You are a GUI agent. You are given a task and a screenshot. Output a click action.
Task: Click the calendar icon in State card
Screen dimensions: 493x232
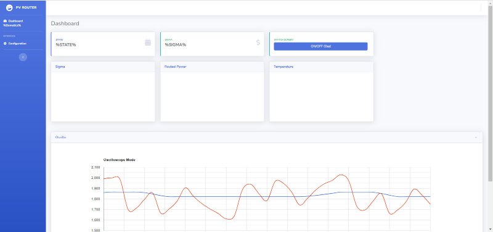click(x=148, y=42)
